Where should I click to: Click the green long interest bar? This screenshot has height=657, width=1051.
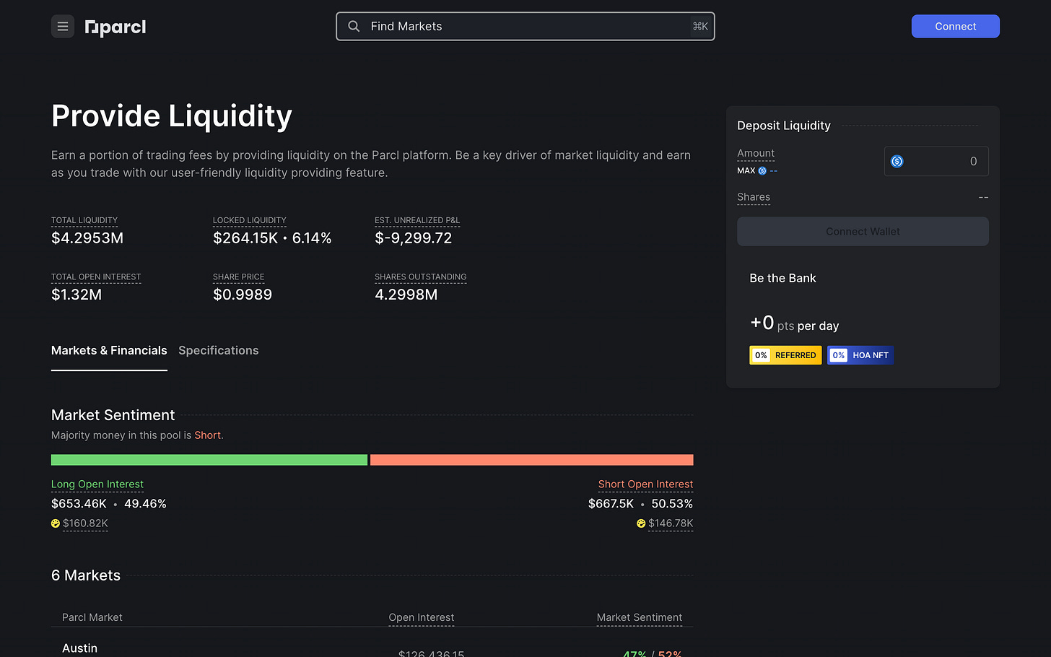tap(209, 460)
